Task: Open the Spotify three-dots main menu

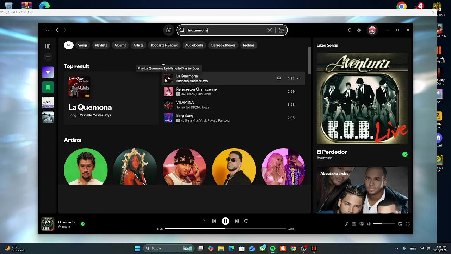Action: pyautogui.click(x=46, y=30)
